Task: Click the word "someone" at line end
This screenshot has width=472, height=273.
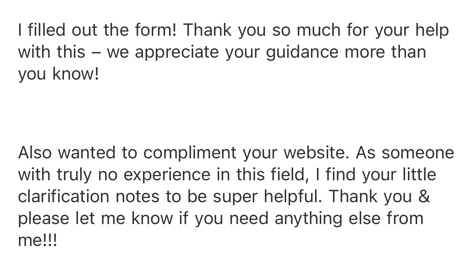Action: [x=418, y=152]
